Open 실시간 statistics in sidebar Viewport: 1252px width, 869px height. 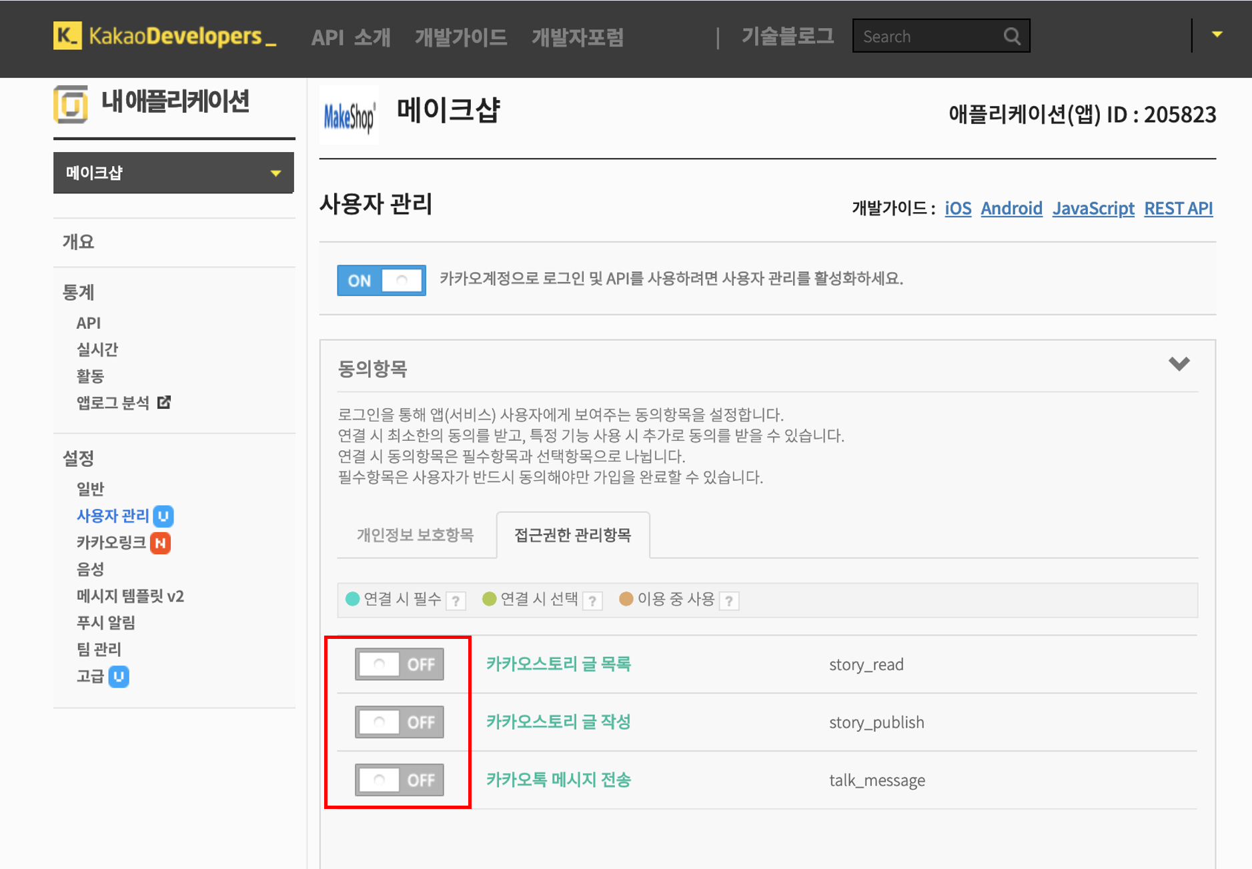pyautogui.click(x=97, y=349)
